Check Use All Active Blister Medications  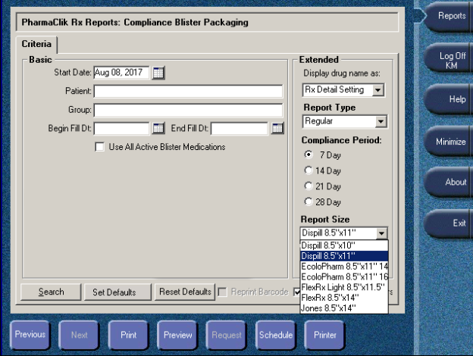click(99, 147)
